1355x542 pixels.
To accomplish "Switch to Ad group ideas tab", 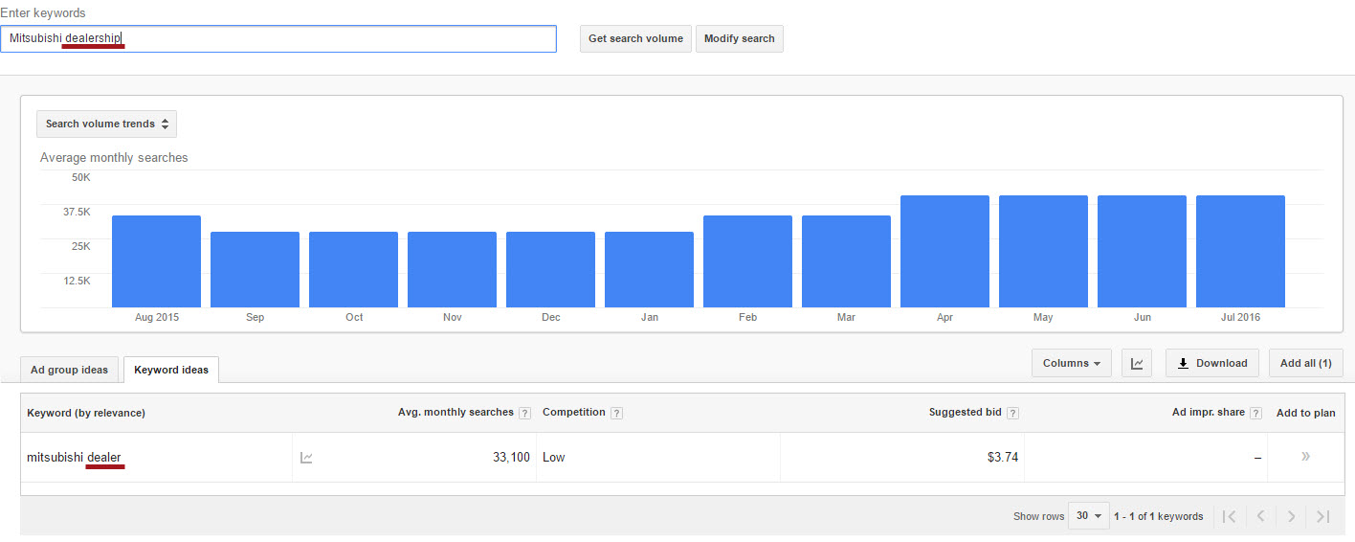I will pyautogui.click(x=69, y=370).
